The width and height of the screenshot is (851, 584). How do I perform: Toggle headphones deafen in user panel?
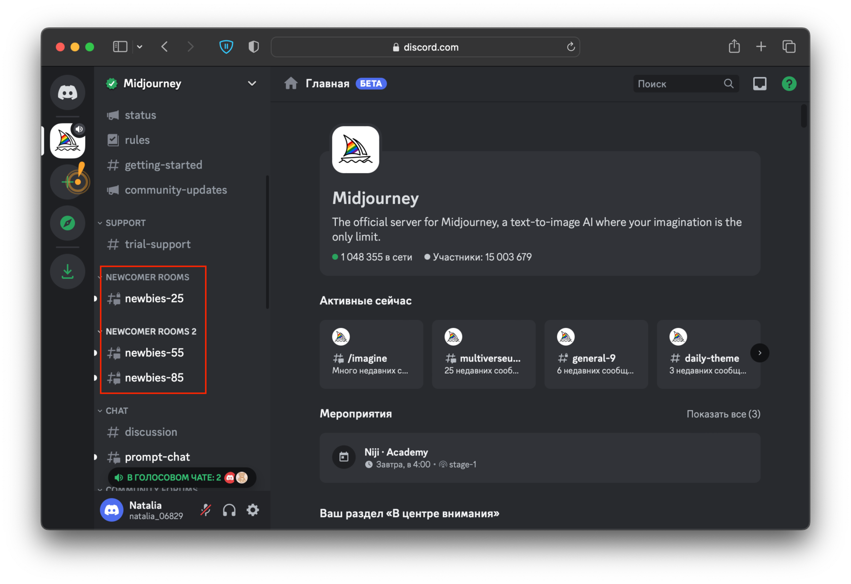[229, 510]
